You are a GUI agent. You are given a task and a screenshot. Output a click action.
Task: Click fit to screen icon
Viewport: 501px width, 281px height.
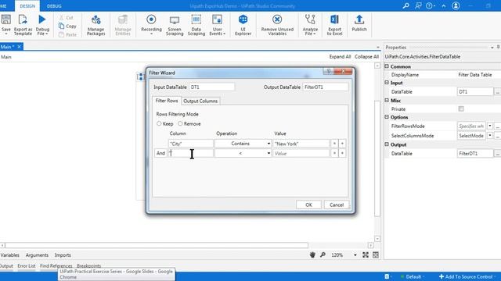click(366, 254)
